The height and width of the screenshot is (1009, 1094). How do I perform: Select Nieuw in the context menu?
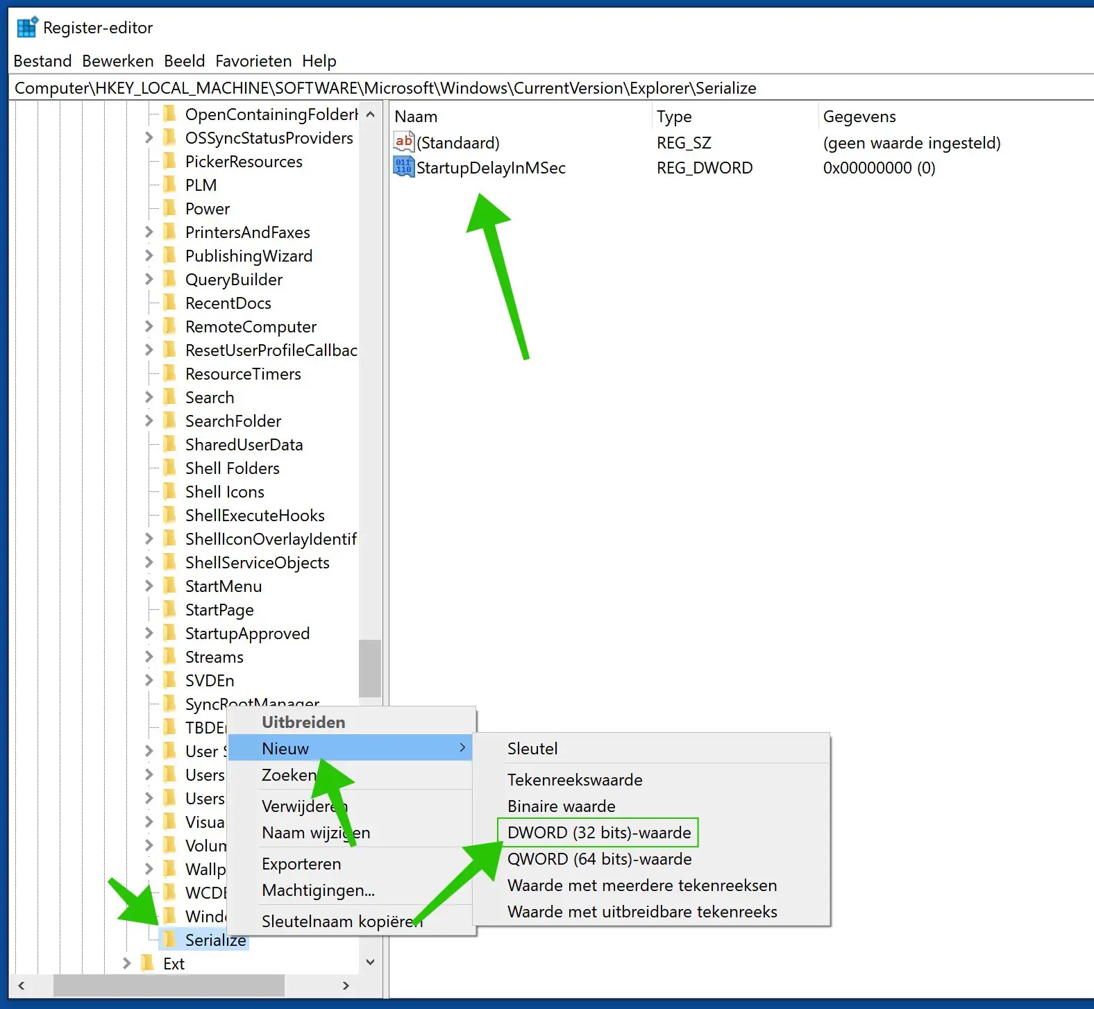tap(351, 748)
